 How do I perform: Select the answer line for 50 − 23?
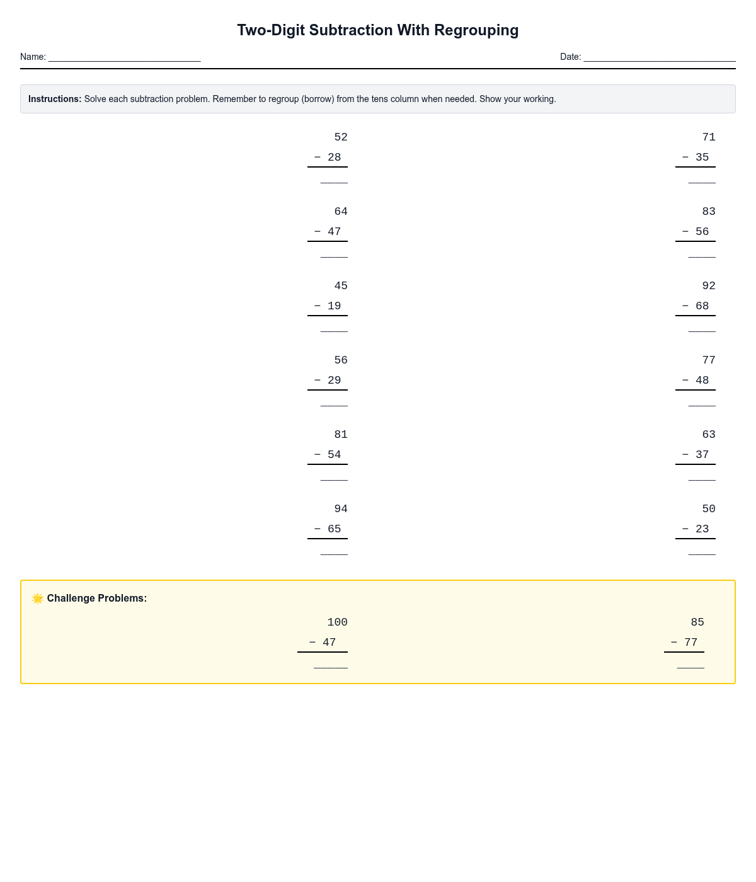(702, 549)
